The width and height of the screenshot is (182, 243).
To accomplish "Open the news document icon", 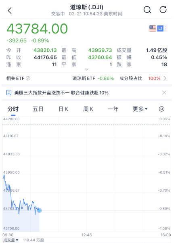I will click(x=8, y=93).
